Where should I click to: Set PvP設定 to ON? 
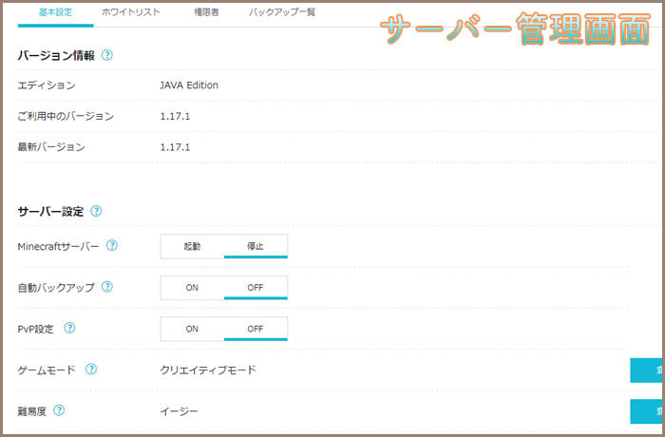tap(192, 329)
